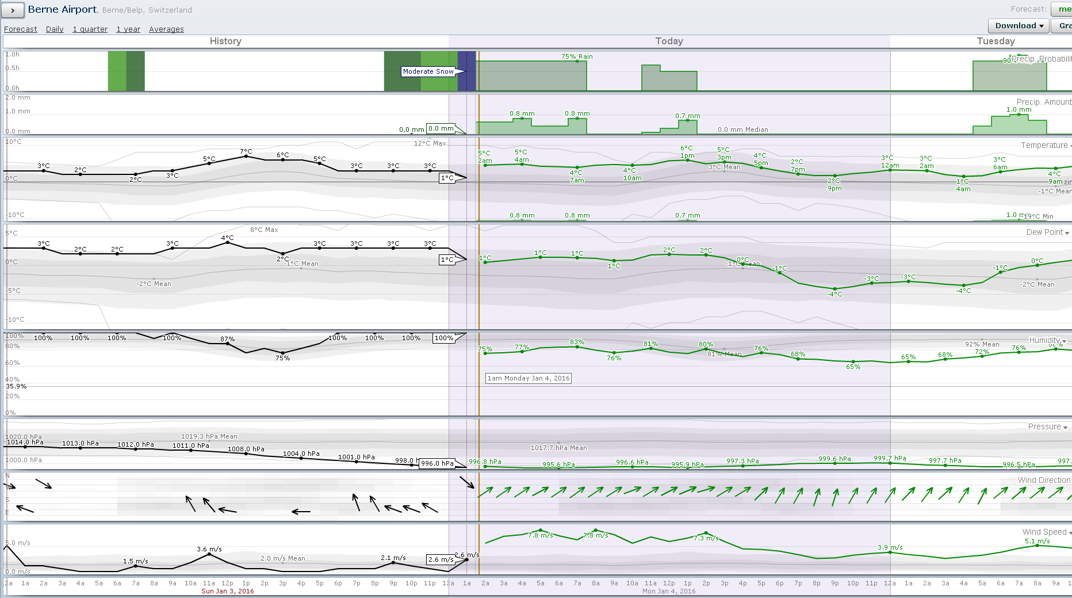
Task: Click the sidebar expand arrow beside Berne Airport
Action: tap(13, 10)
